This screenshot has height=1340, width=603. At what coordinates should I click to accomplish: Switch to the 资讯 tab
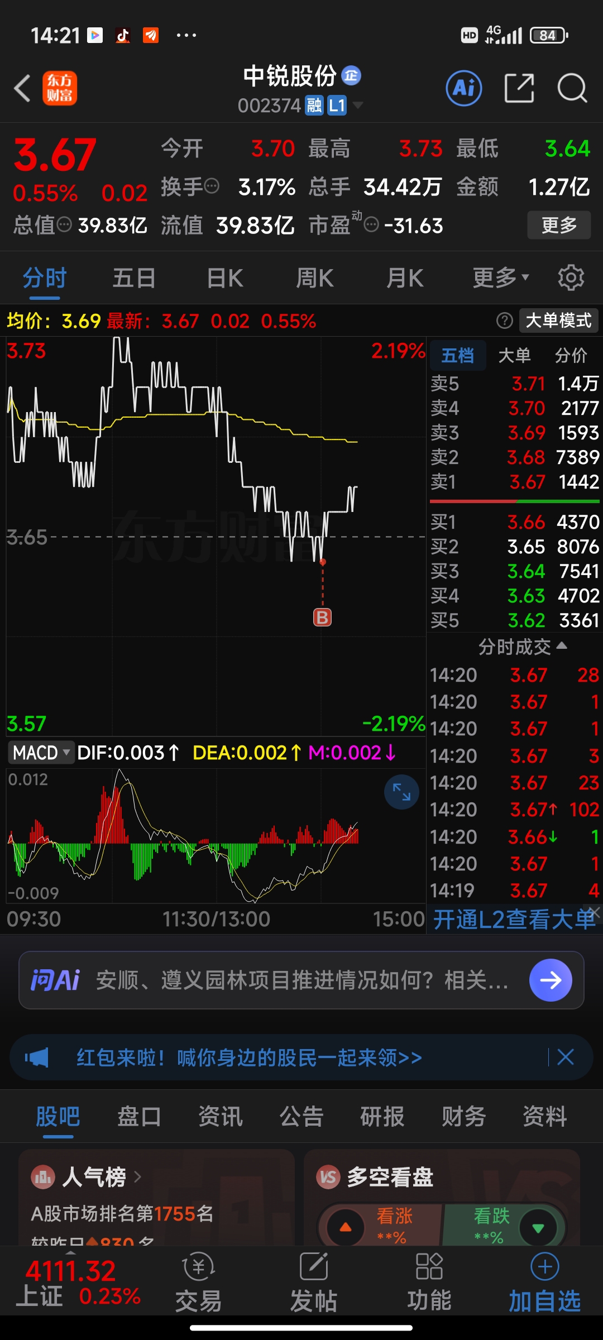coord(221,1117)
